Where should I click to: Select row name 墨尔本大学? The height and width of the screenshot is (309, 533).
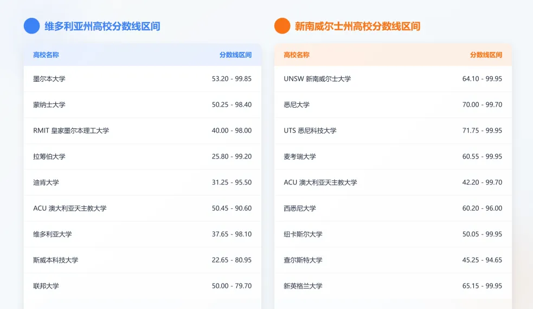(49, 78)
